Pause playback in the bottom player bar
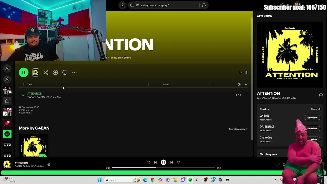 [x=163, y=163]
